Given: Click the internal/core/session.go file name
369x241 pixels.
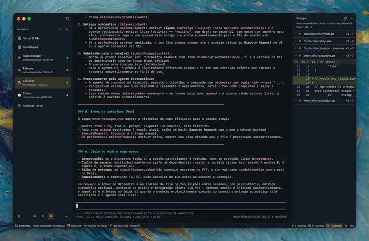Looking at the screenshot, I should pos(319,100).
